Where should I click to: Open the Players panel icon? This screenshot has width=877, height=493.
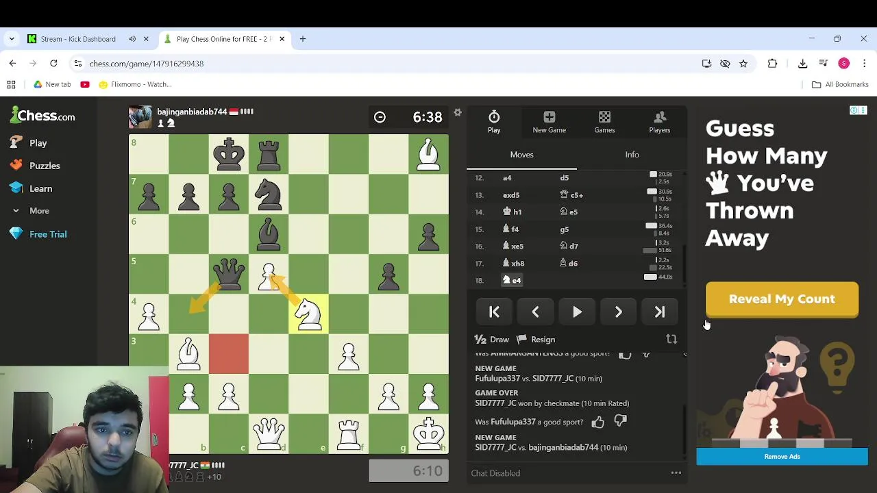[x=660, y=122]
